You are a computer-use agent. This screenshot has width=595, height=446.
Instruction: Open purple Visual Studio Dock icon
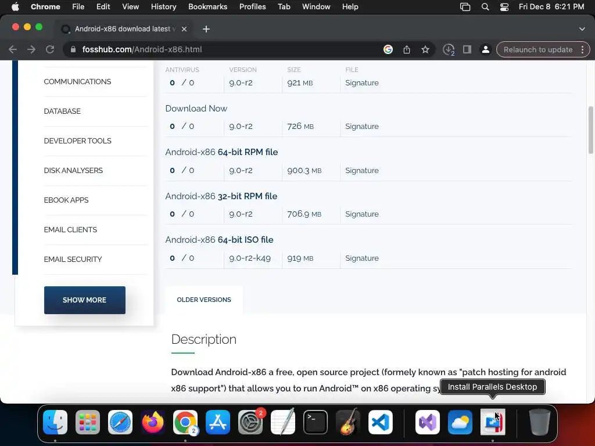click(x=428, y=422)
